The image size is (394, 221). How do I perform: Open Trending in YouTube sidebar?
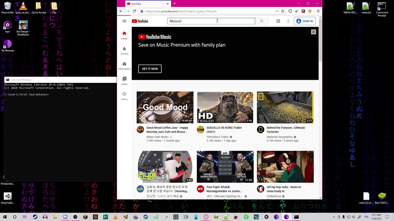(x=124, y=51)
